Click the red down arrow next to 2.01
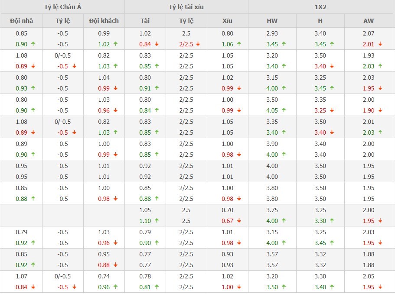 [380, 44]
